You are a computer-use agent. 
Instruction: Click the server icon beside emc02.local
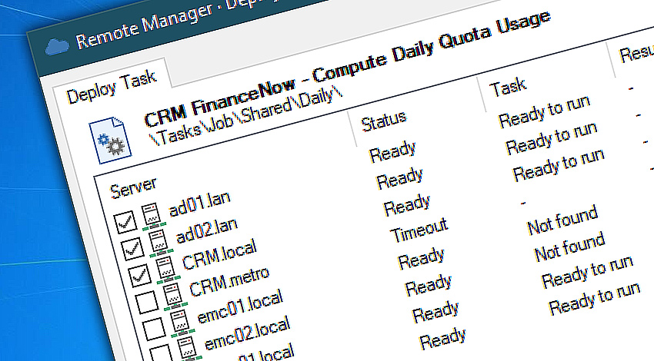189,349
